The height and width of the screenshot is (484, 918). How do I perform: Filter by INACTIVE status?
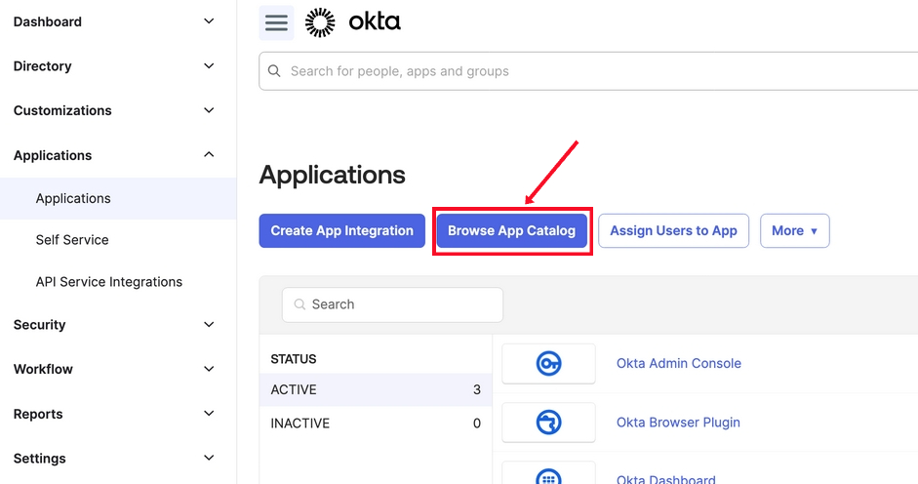point(376,423)
